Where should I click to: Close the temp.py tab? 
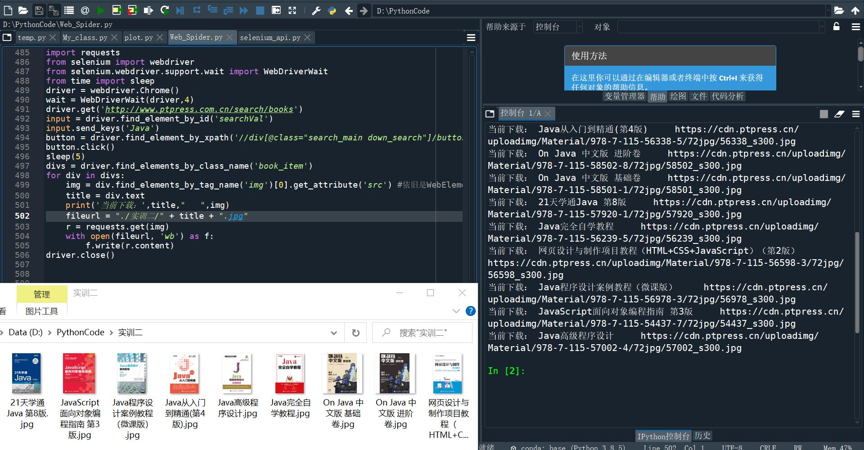coord(53,37)
